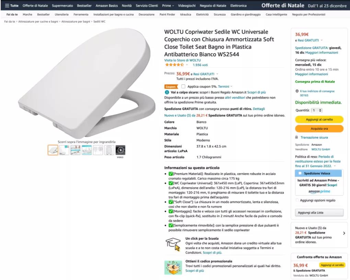Click the star rating icons
Viewport: 350px width, 280px height.
174,65
